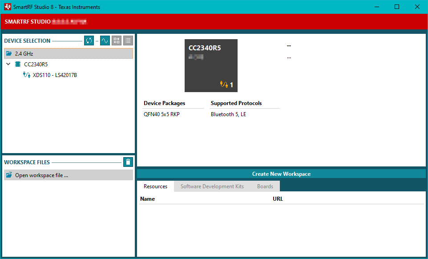Image resolution: width=428 pixels, height=259 pixels.
Task: Switch to the list view icon
Action: click(x=128, y=40)
